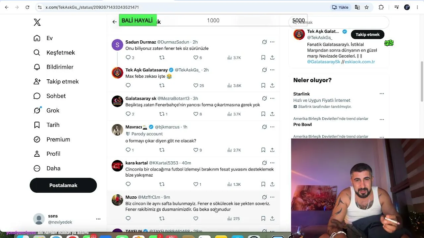Like Sadun Durmaz's post
424x238 pixels.
[x=196, y=58]
